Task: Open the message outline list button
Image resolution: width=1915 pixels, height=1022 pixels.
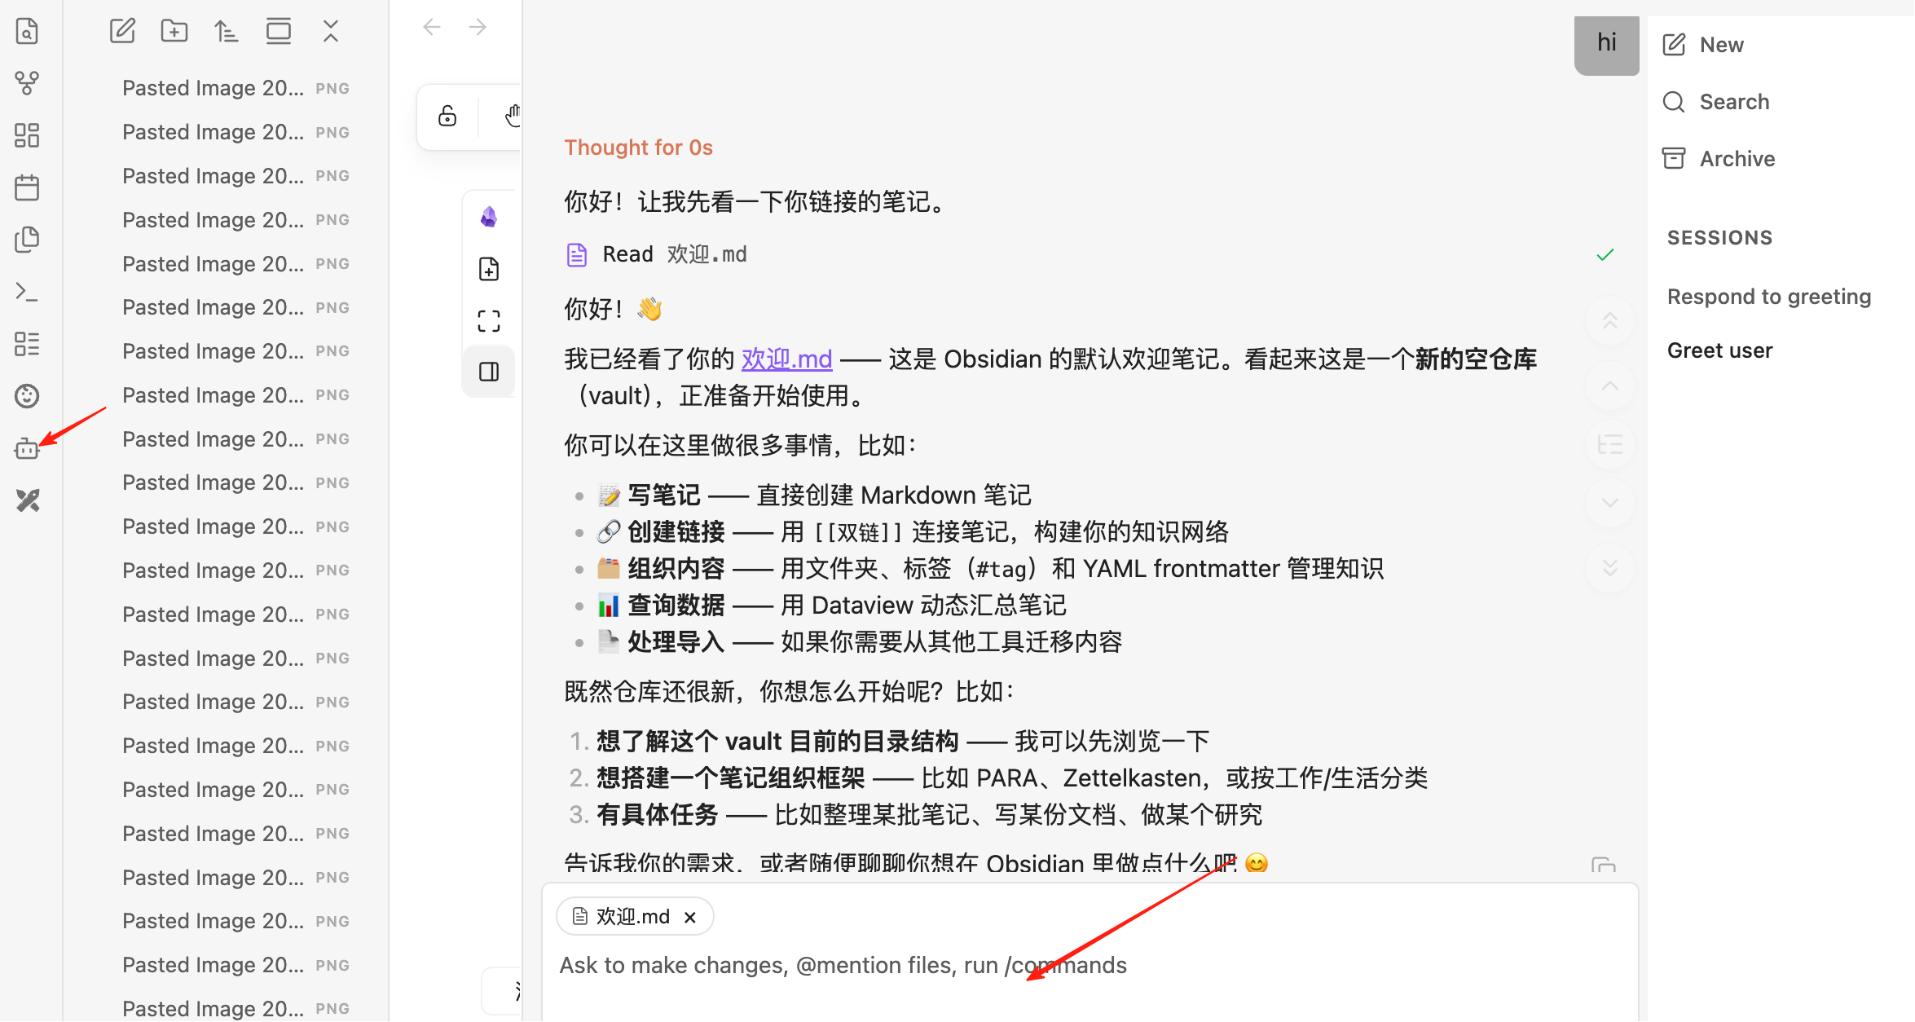Action: [x=1610, y=445]
